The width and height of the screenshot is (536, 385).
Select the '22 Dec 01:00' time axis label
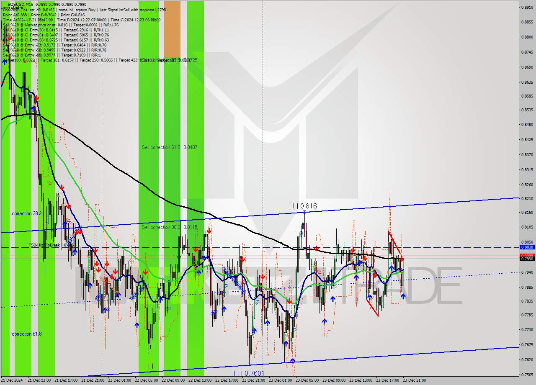[119, 380]
